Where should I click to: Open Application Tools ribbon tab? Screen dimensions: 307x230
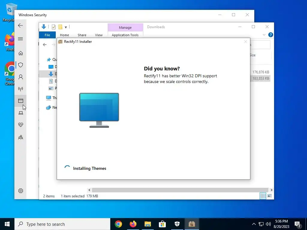tap(125, 35)
